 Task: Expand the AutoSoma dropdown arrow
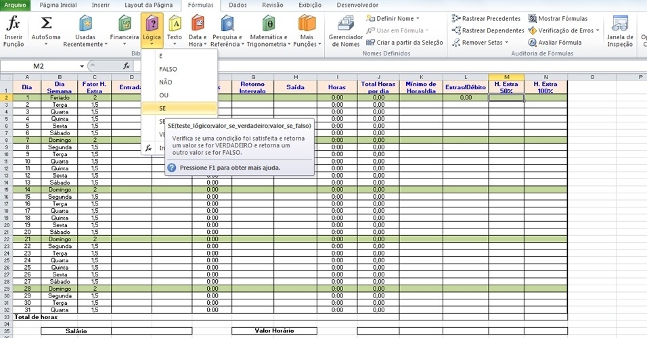(46, 44)
